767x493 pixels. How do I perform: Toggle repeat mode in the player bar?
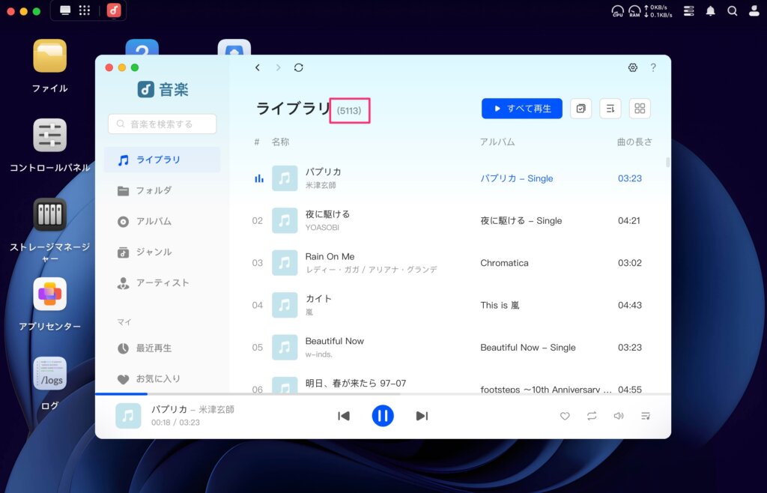click(x=592, y=416)
